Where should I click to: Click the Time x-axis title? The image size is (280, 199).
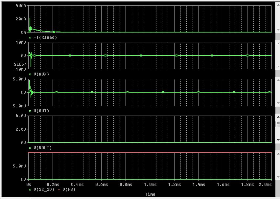click(x=150, y=194)
